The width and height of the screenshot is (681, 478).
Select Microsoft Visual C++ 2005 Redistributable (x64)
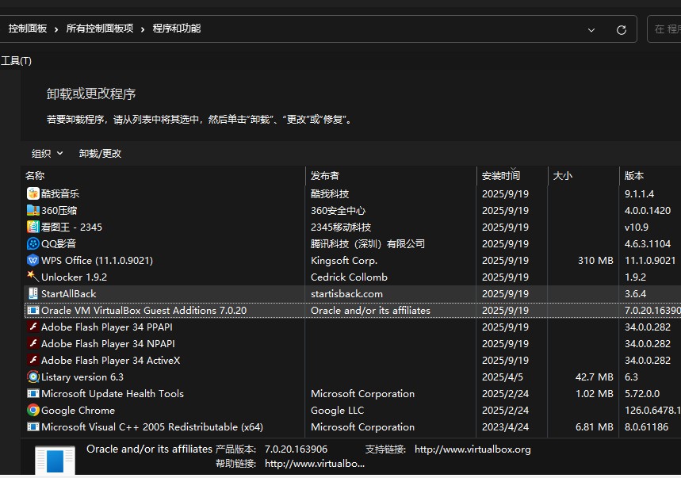pyautogui.click(x=152, y=426)
